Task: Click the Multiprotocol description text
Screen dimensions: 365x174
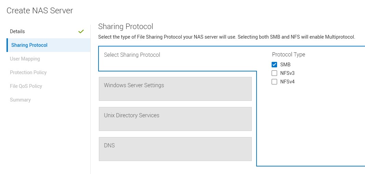Action: [226, 37]
